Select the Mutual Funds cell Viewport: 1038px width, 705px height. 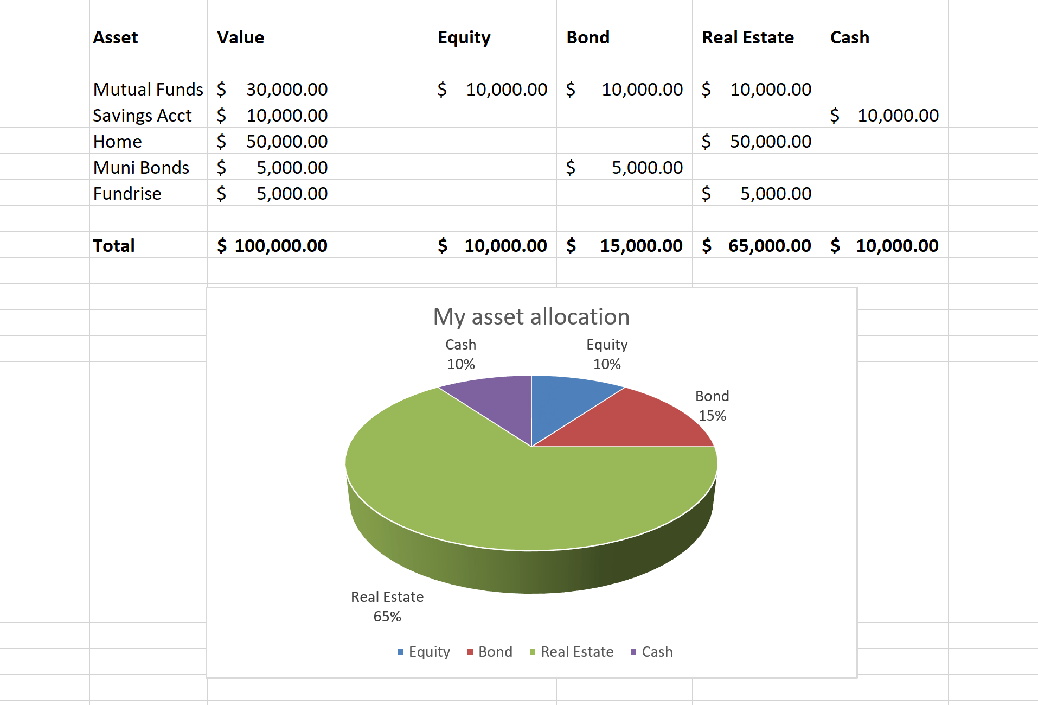point(148,88)
